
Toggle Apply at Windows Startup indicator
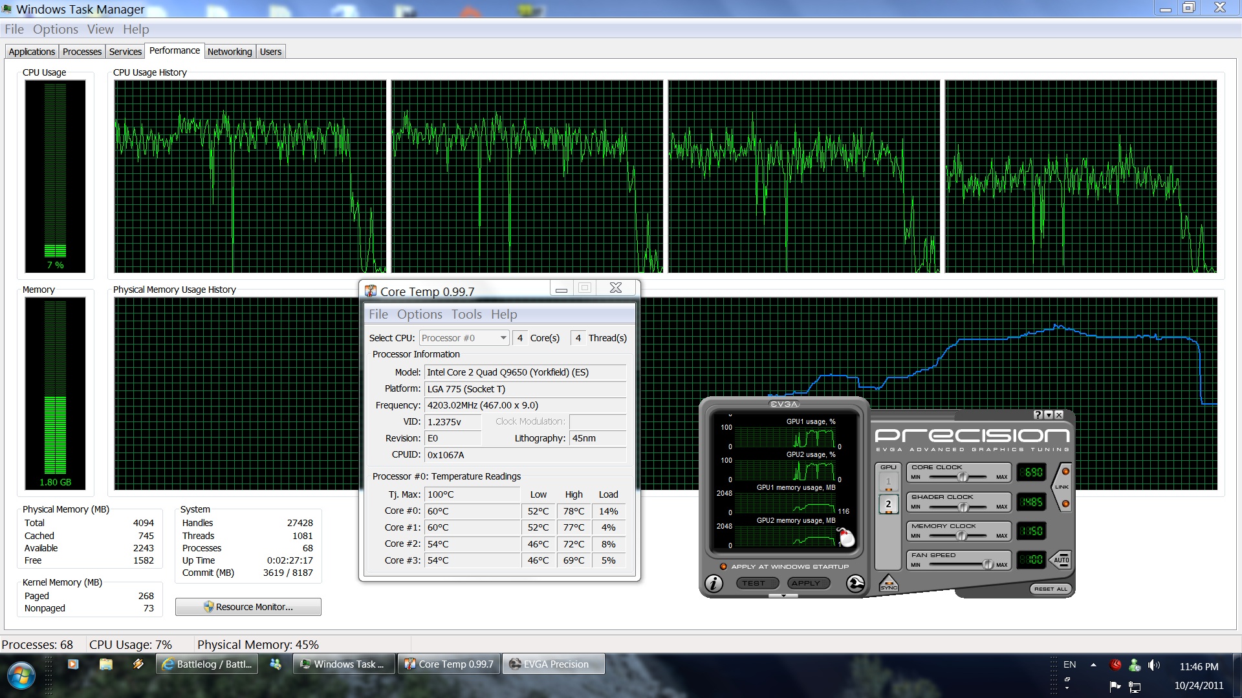pos(723,567)
